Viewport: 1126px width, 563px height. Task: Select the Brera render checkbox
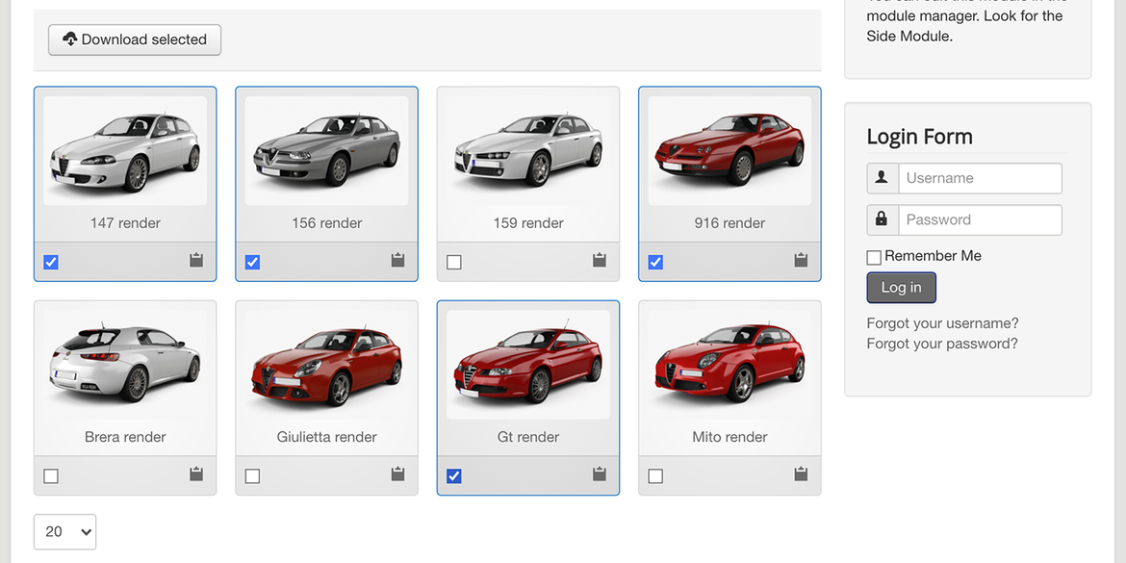click(51, 476)
